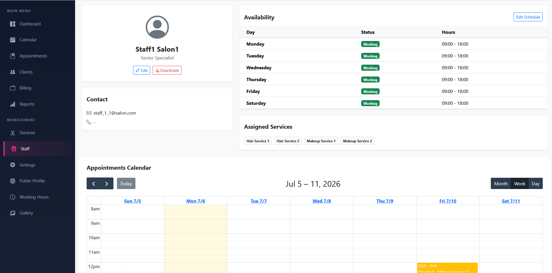
Task: Click the Calendar sidebar icon
Action: [13, 40]
